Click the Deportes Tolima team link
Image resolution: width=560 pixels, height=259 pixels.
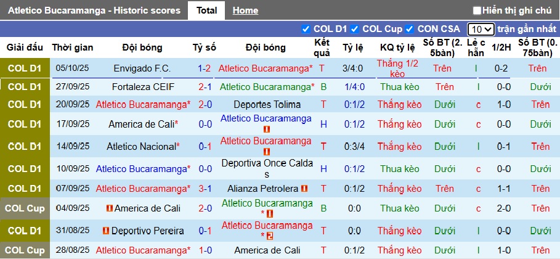pyautogui.click(x=267, y=105)
